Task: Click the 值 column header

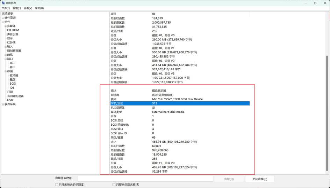Action: tap(153, 14)
